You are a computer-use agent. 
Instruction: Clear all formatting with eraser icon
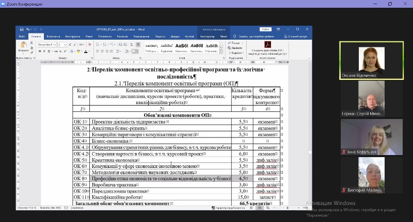pos(90,45)
